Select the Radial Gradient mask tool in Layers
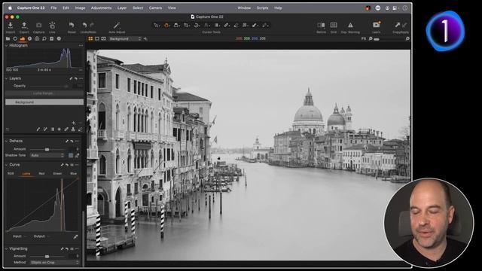The height and width of the screenshot is (271, 482). pyautogui.click(x=59, y=129)
